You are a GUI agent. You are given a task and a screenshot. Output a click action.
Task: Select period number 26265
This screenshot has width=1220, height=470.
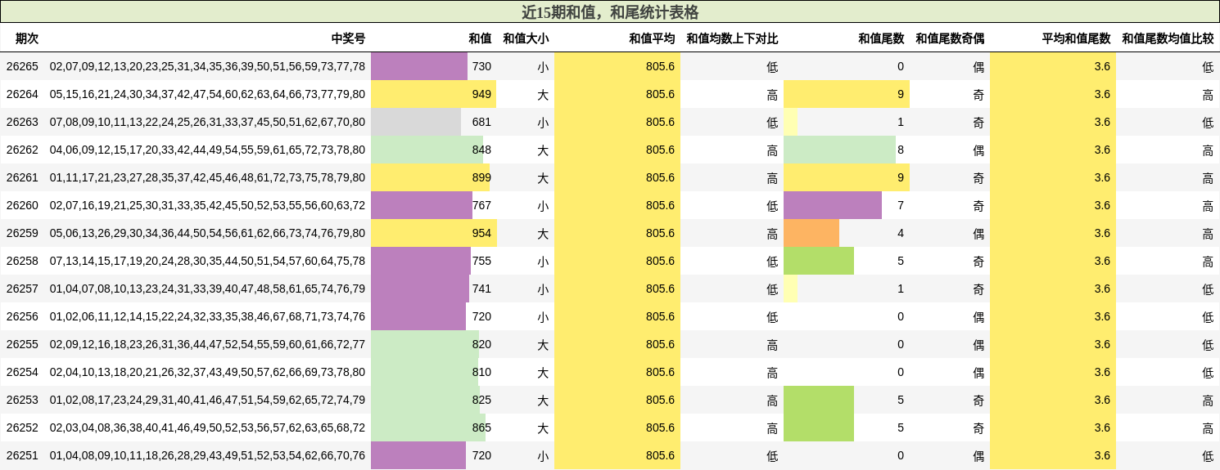pyautogui.click(x=22, y=66)
